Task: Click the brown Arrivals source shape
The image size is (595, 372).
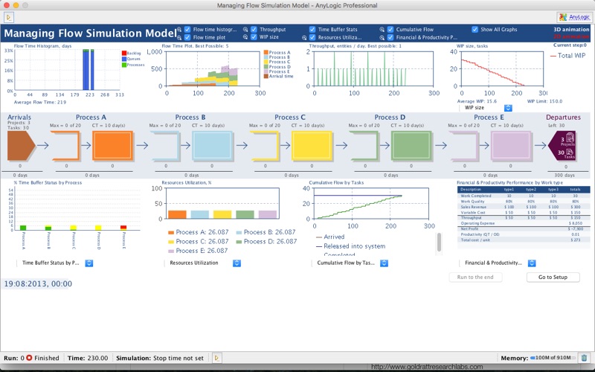Action: click(x=21, y=145)
